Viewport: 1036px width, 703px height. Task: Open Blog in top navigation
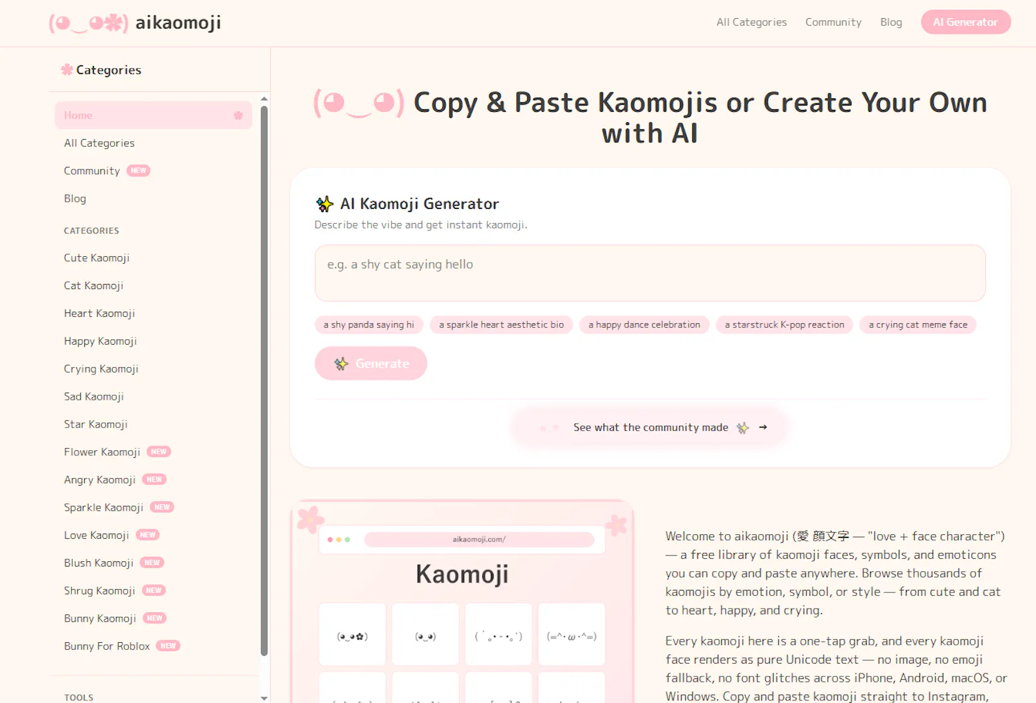click(891, 22)
